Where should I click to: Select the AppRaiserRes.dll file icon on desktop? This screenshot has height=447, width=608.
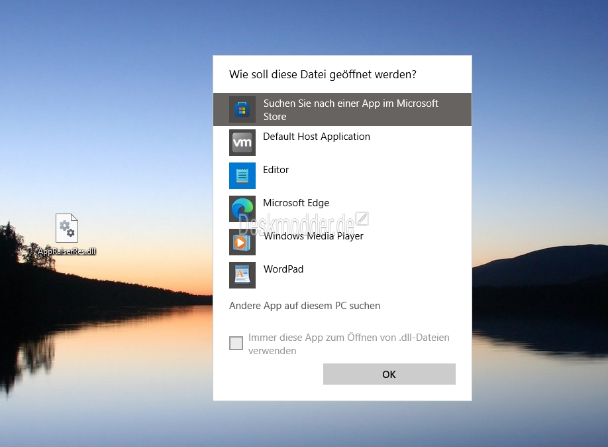click(x=67, y=228)
